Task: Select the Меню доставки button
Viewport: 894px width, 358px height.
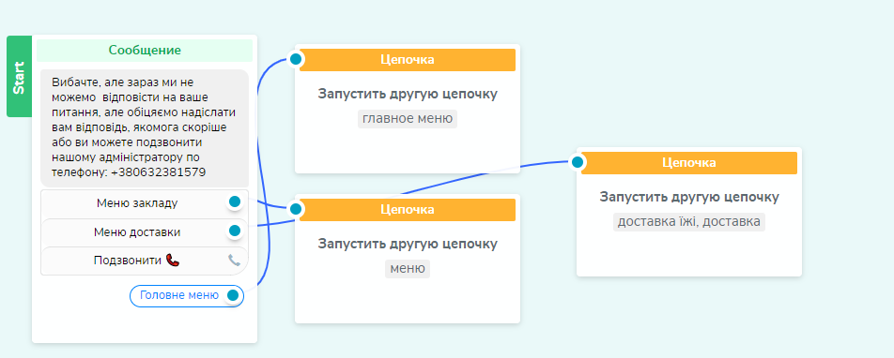Action: click(145, 232)
